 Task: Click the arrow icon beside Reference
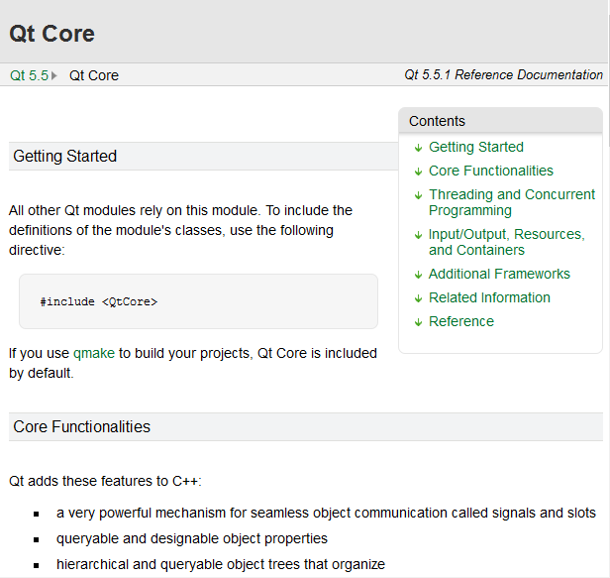418,322
